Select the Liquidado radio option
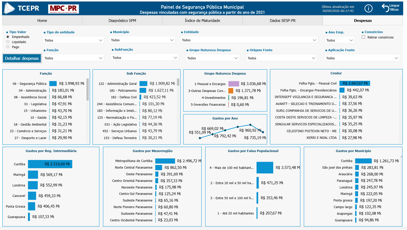 click(x=8, y=42)
